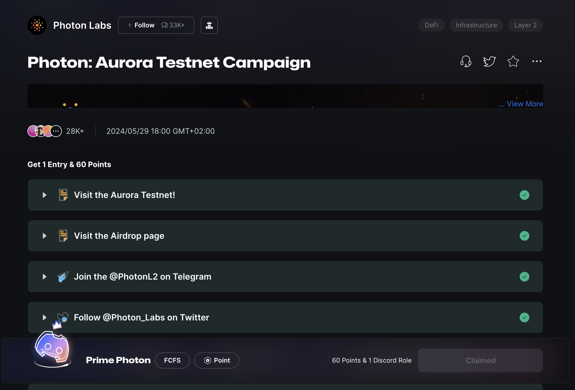Expand the Visit the Airdrop page task

45,236
